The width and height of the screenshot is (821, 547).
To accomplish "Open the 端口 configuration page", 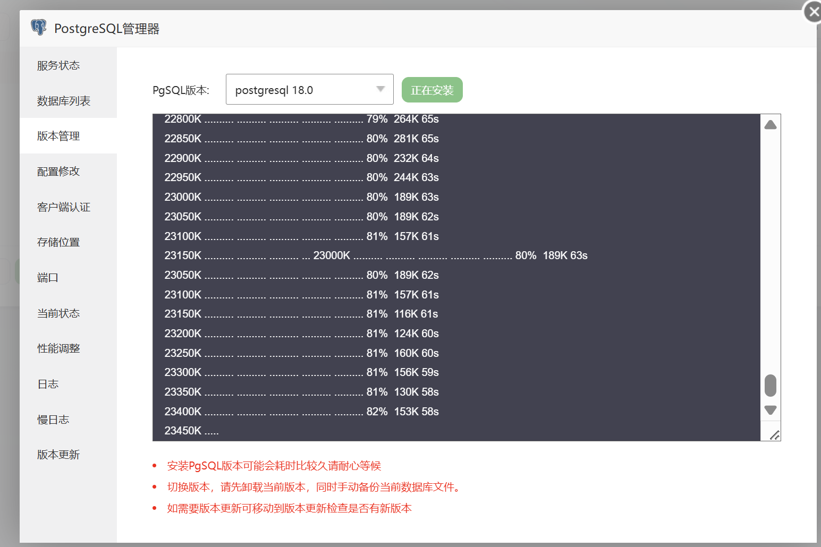I will (x=47, y=277).
